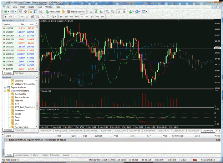223x163 pixels.
Task: Select the Trendline drawing tool
Action: point(27,17)
